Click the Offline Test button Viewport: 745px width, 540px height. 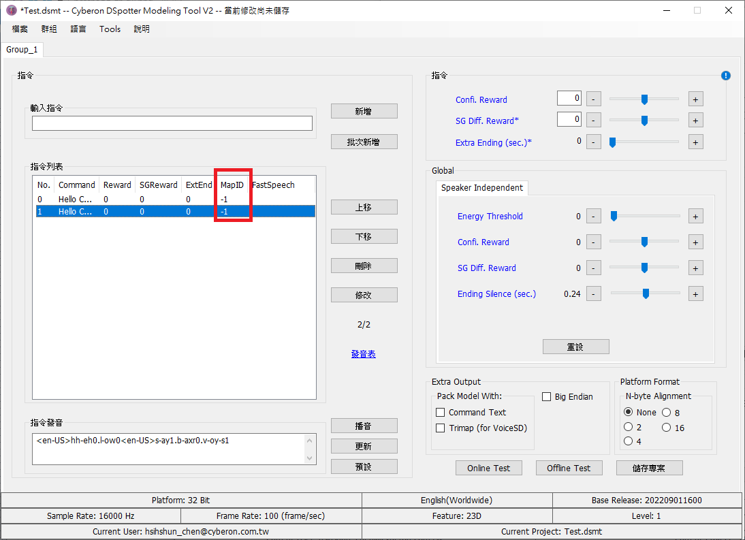[569, 468]
